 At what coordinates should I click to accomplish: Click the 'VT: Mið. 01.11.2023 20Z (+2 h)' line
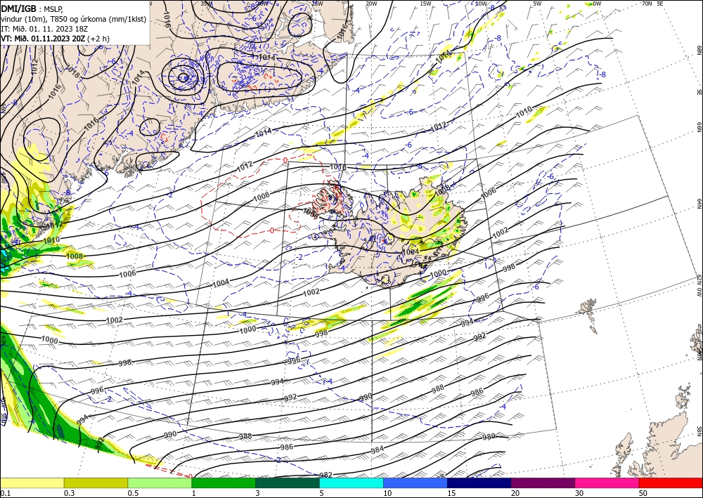pyautogui.click(x=55, y=39)
